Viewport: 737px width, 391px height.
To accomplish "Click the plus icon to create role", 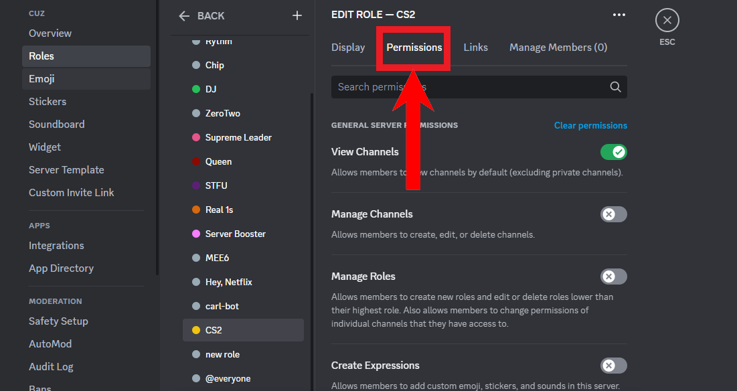I will point(297,16).
